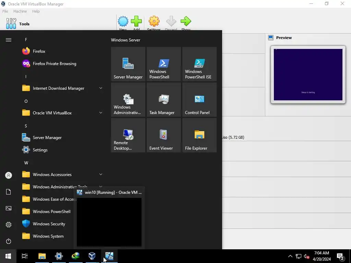Open Windows Security in the app list

(47, 224)
